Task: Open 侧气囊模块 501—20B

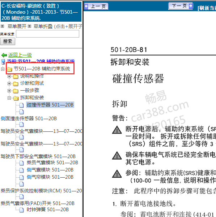Action: click(x=50, y=170)
